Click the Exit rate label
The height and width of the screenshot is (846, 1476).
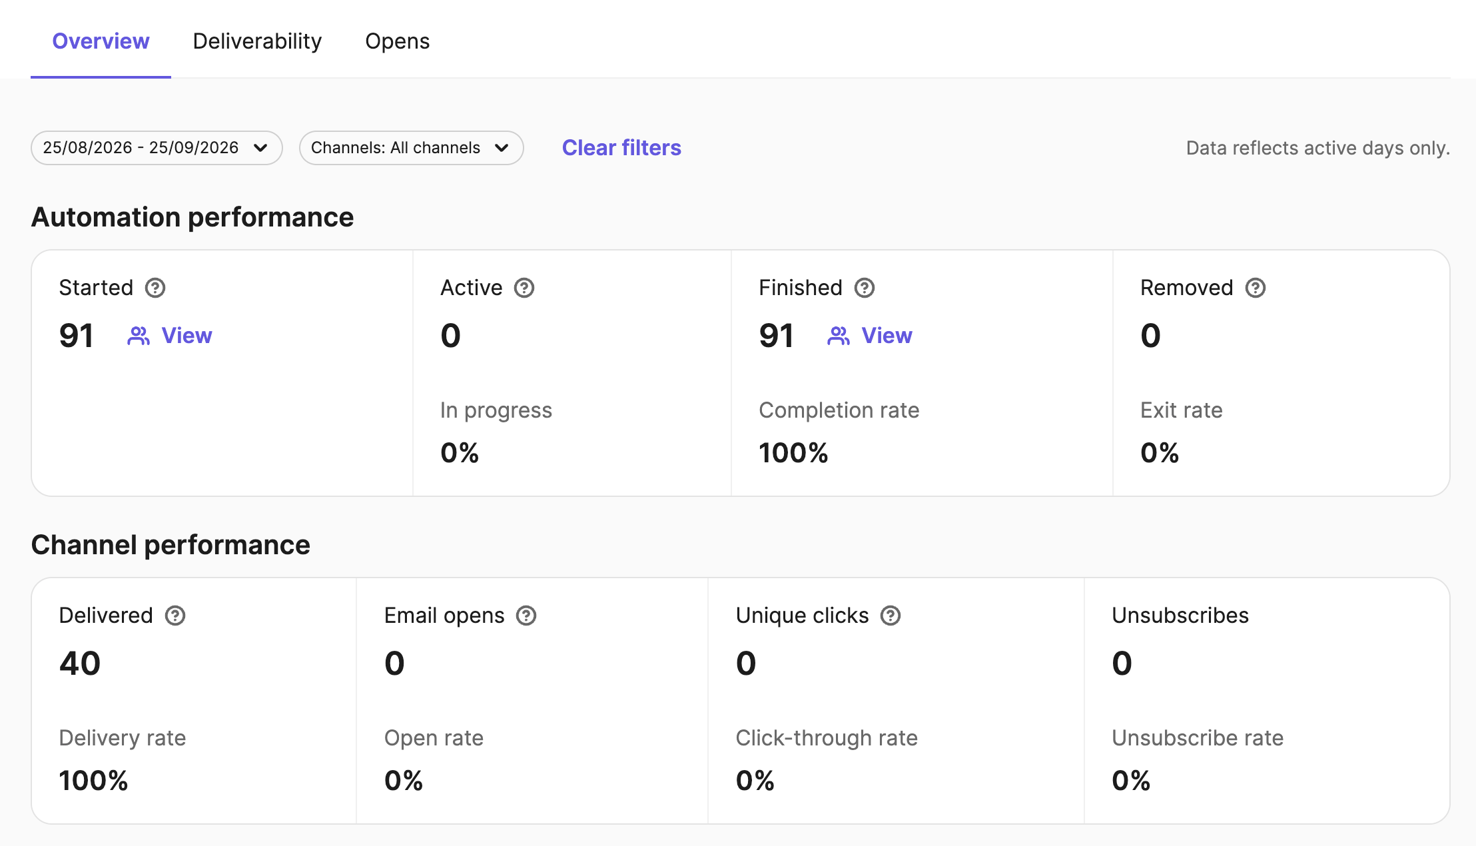coord(1181,410)
